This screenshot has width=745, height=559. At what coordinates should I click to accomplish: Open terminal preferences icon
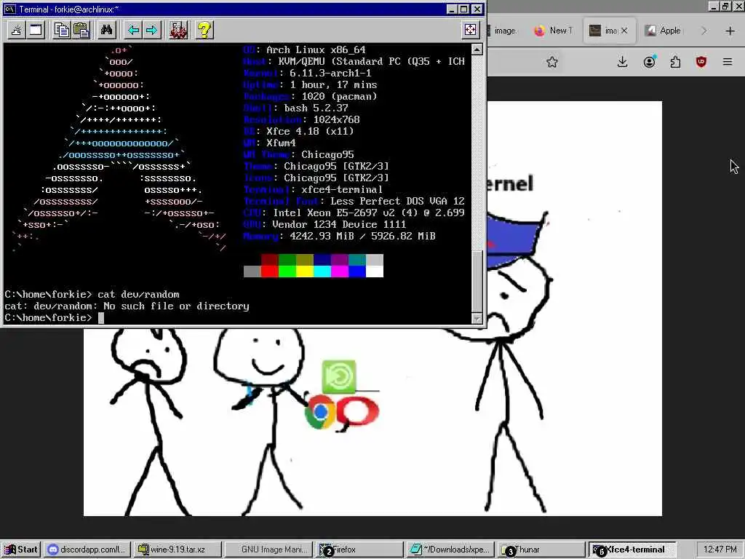coord(178,31)
